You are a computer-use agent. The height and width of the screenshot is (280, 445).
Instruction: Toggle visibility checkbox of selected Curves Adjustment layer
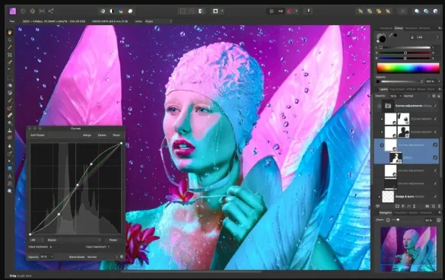click(435, 145)
